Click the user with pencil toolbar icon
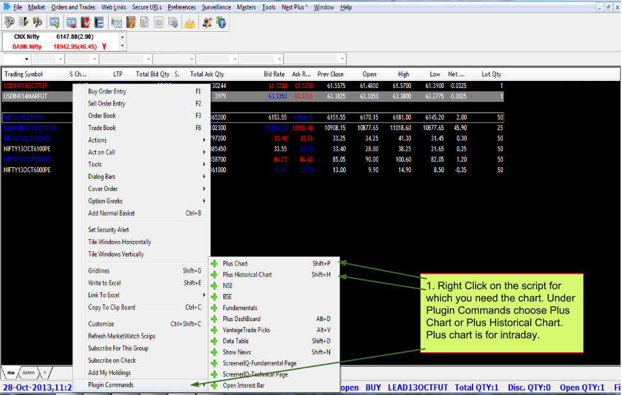 207,23
